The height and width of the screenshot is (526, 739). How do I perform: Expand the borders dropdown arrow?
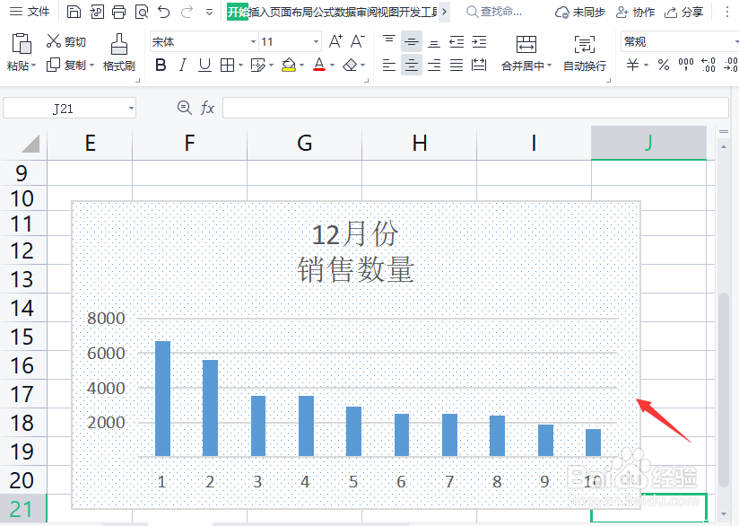click(241, 66)
